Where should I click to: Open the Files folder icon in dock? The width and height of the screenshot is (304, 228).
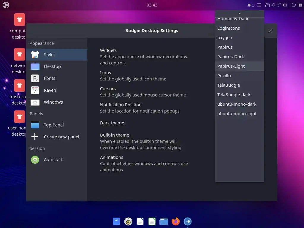point(164,221)
